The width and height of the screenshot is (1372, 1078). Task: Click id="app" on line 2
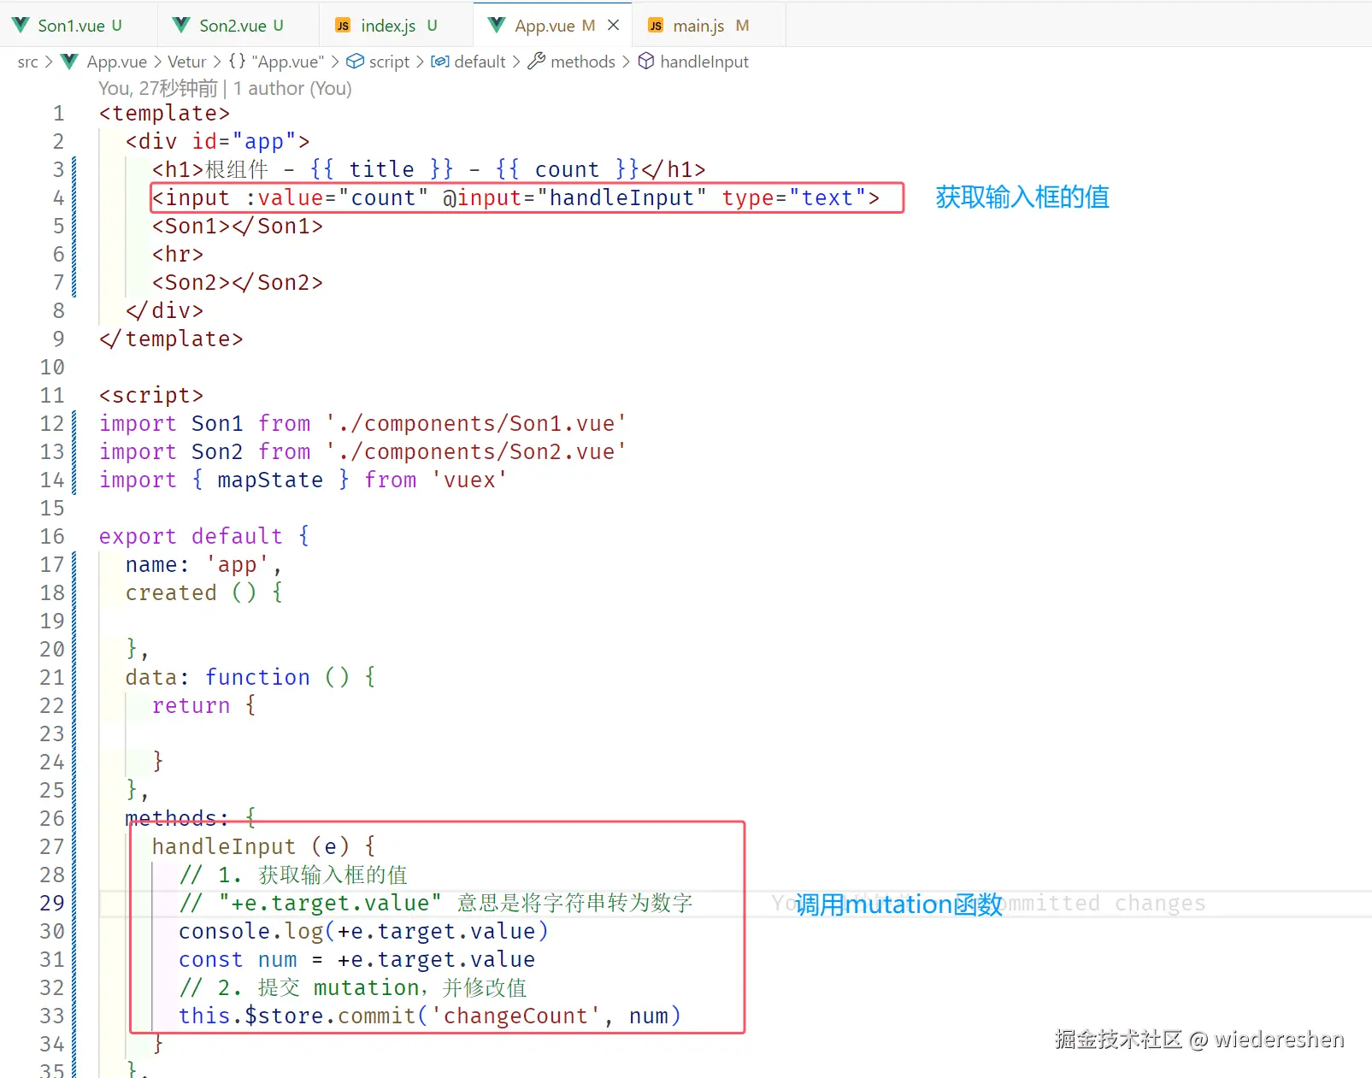click(x=244, y=142)
